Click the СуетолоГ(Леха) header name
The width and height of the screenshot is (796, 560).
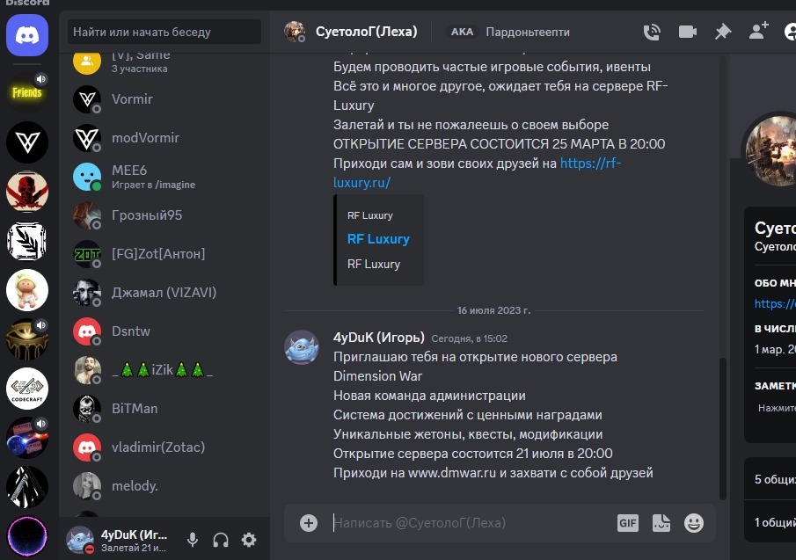click(367, 32)
